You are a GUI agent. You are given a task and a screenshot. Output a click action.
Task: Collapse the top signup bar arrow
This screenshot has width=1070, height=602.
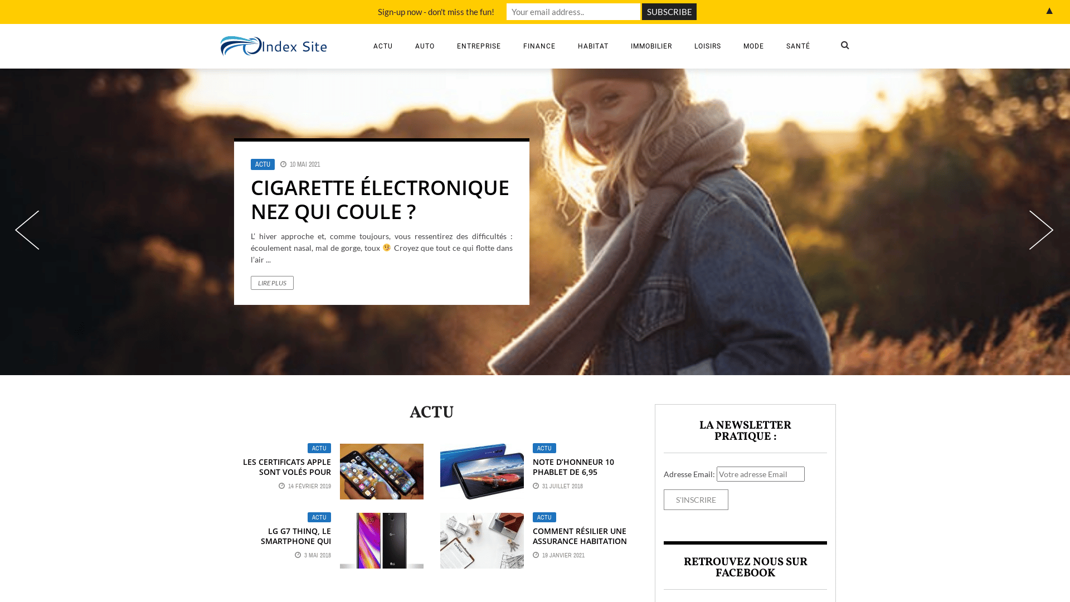coord(1049,11)
